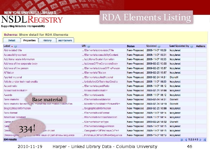
Task: Click the 334 results count text
Action: point(10,140)
